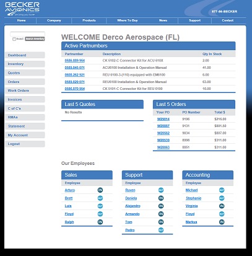Screen dimensions: 252x256
Task: Open Markus's employee link
Action: [191, 222]
